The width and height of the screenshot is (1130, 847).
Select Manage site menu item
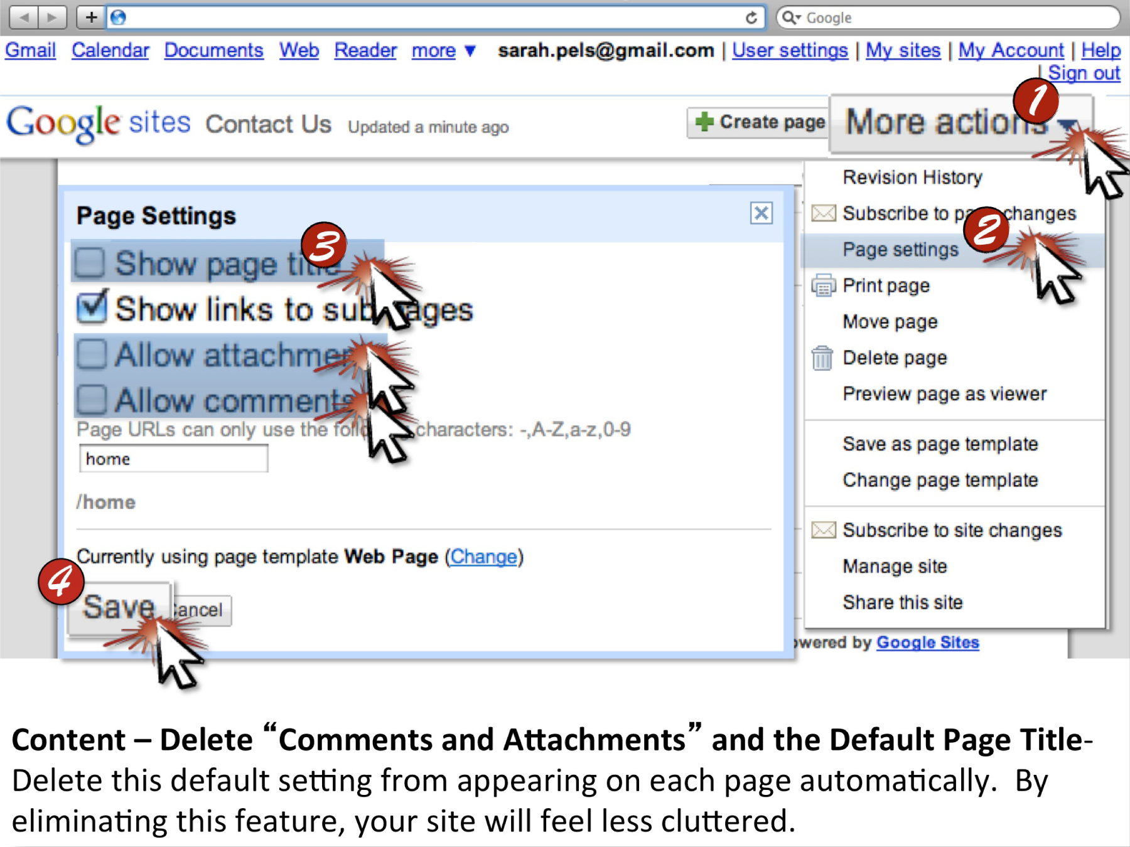(895, 567)
